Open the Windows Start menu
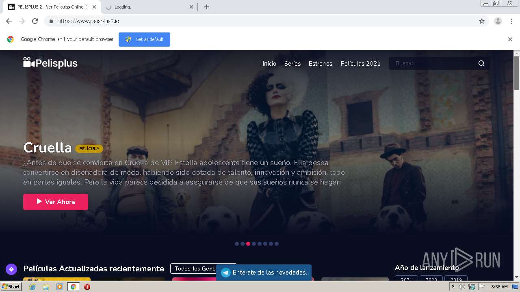The width and height of the screenshot is (520, 292). tap(11, 287)
